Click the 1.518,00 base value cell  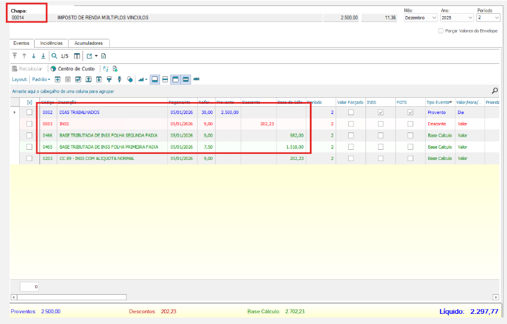pos(291,147)
